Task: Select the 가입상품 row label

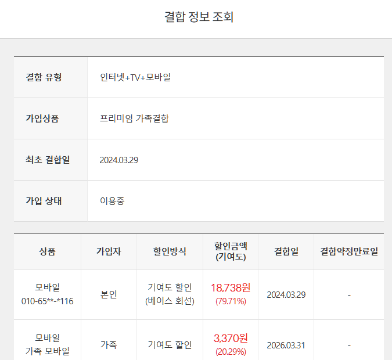Action: (42, 118)
